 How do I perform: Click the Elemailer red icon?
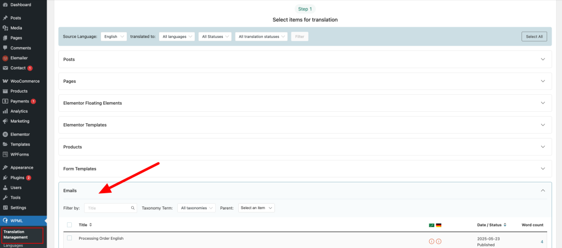(x=5, y=58)
